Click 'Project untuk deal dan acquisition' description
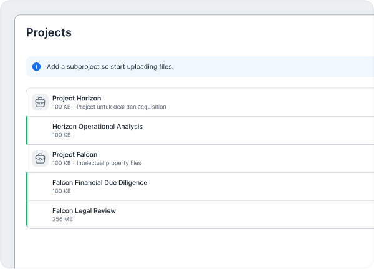Image resolution: width=374 pixels, height=269 pixels. [121, 107]
